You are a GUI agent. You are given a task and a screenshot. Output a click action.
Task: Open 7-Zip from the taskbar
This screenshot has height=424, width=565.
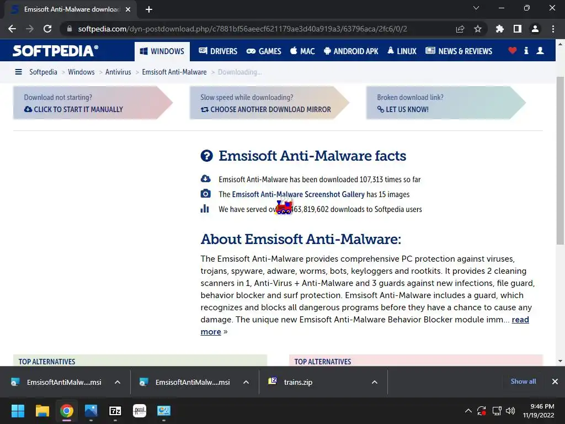coord(115,411)
